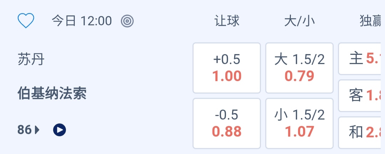
Task: Bet on 大 1.5/2 at odds 0.79
Action: pyautogui.click(x=299, y=68)
